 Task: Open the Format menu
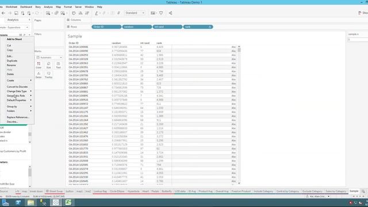pyautogui.click(x=68, y=7)
